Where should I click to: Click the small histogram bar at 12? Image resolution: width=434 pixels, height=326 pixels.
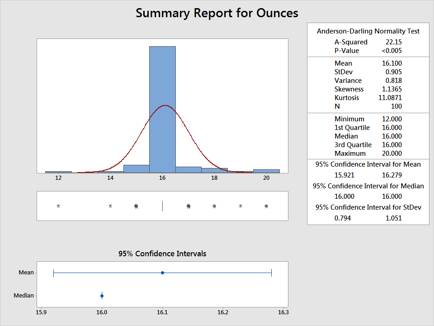coord(58,172)
